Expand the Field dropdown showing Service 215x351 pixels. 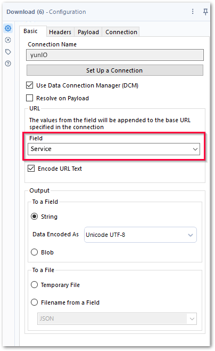[x=114, y=149]
